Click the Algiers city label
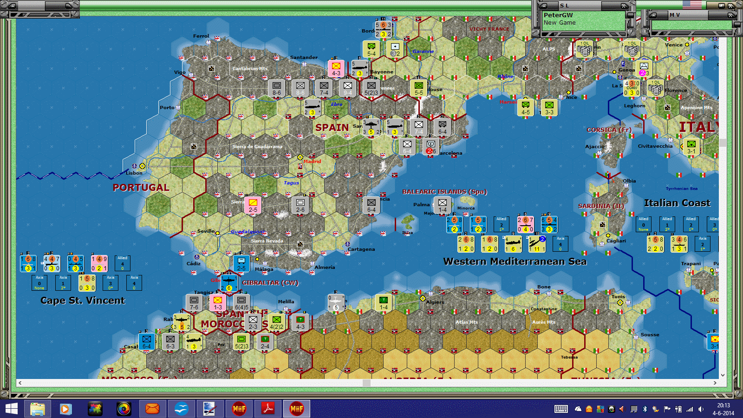This screenshot has width=743, height=418. [x=435, y=302]
